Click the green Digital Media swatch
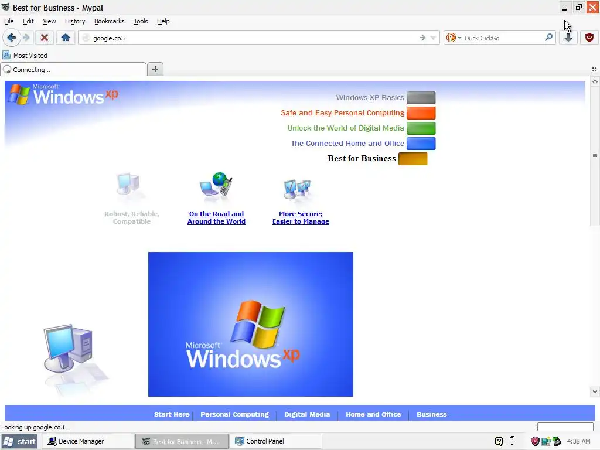The width and height of the screenshot is (600, 450). click(x=421, y=128)
